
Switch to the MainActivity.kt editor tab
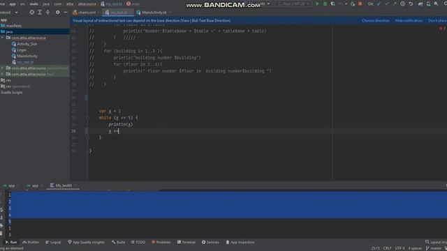(154, 13)
